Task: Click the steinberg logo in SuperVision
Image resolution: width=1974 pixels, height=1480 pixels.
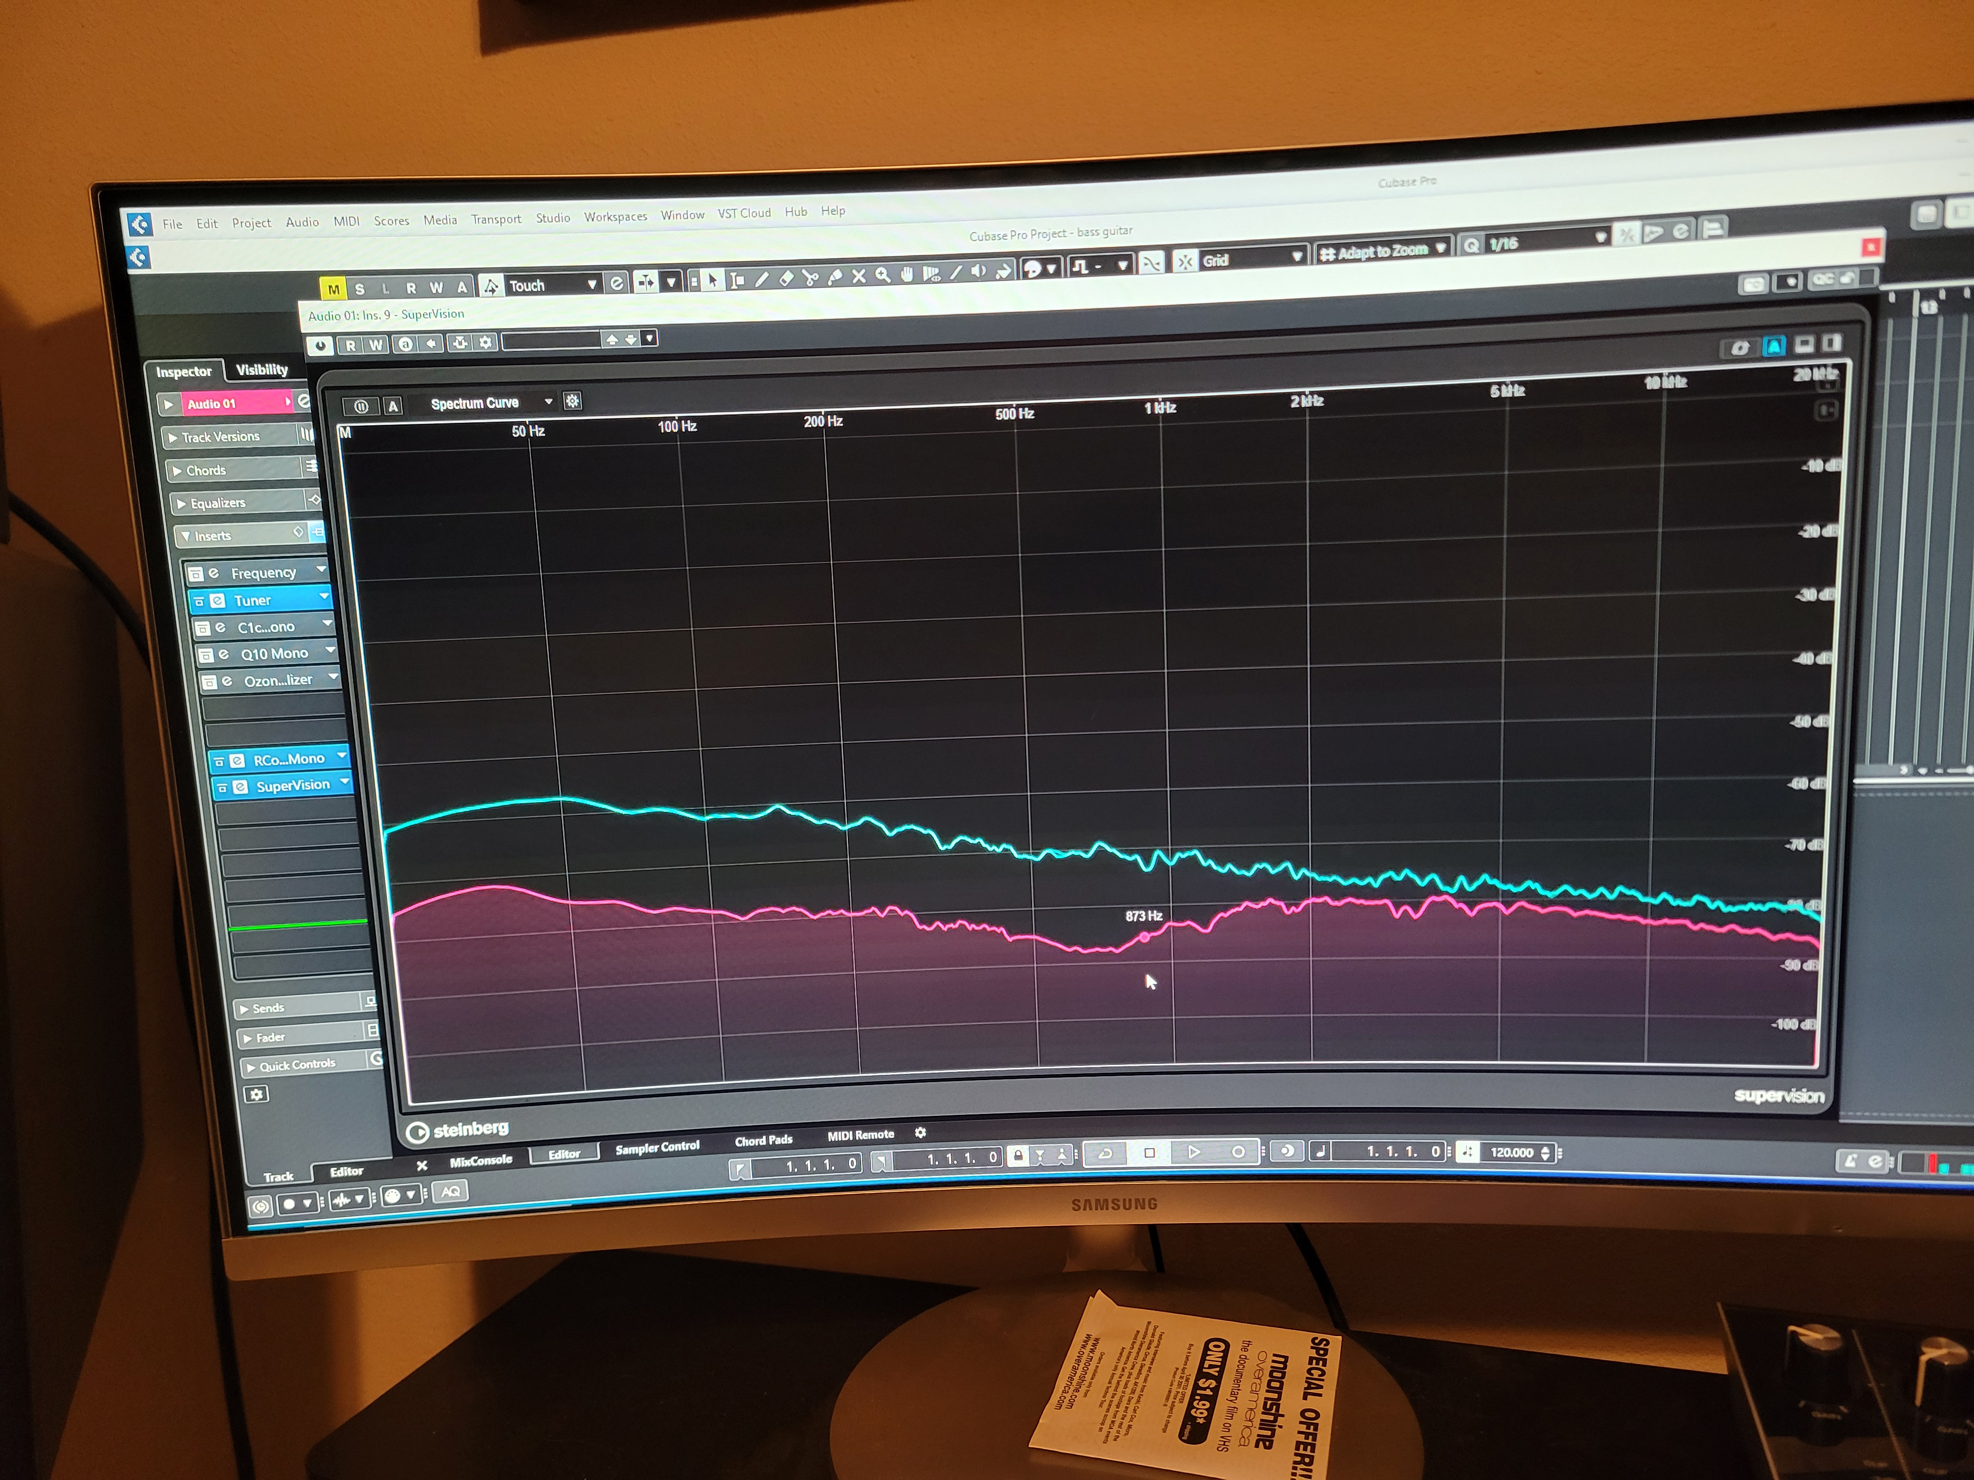Action: pos(457,1130)
